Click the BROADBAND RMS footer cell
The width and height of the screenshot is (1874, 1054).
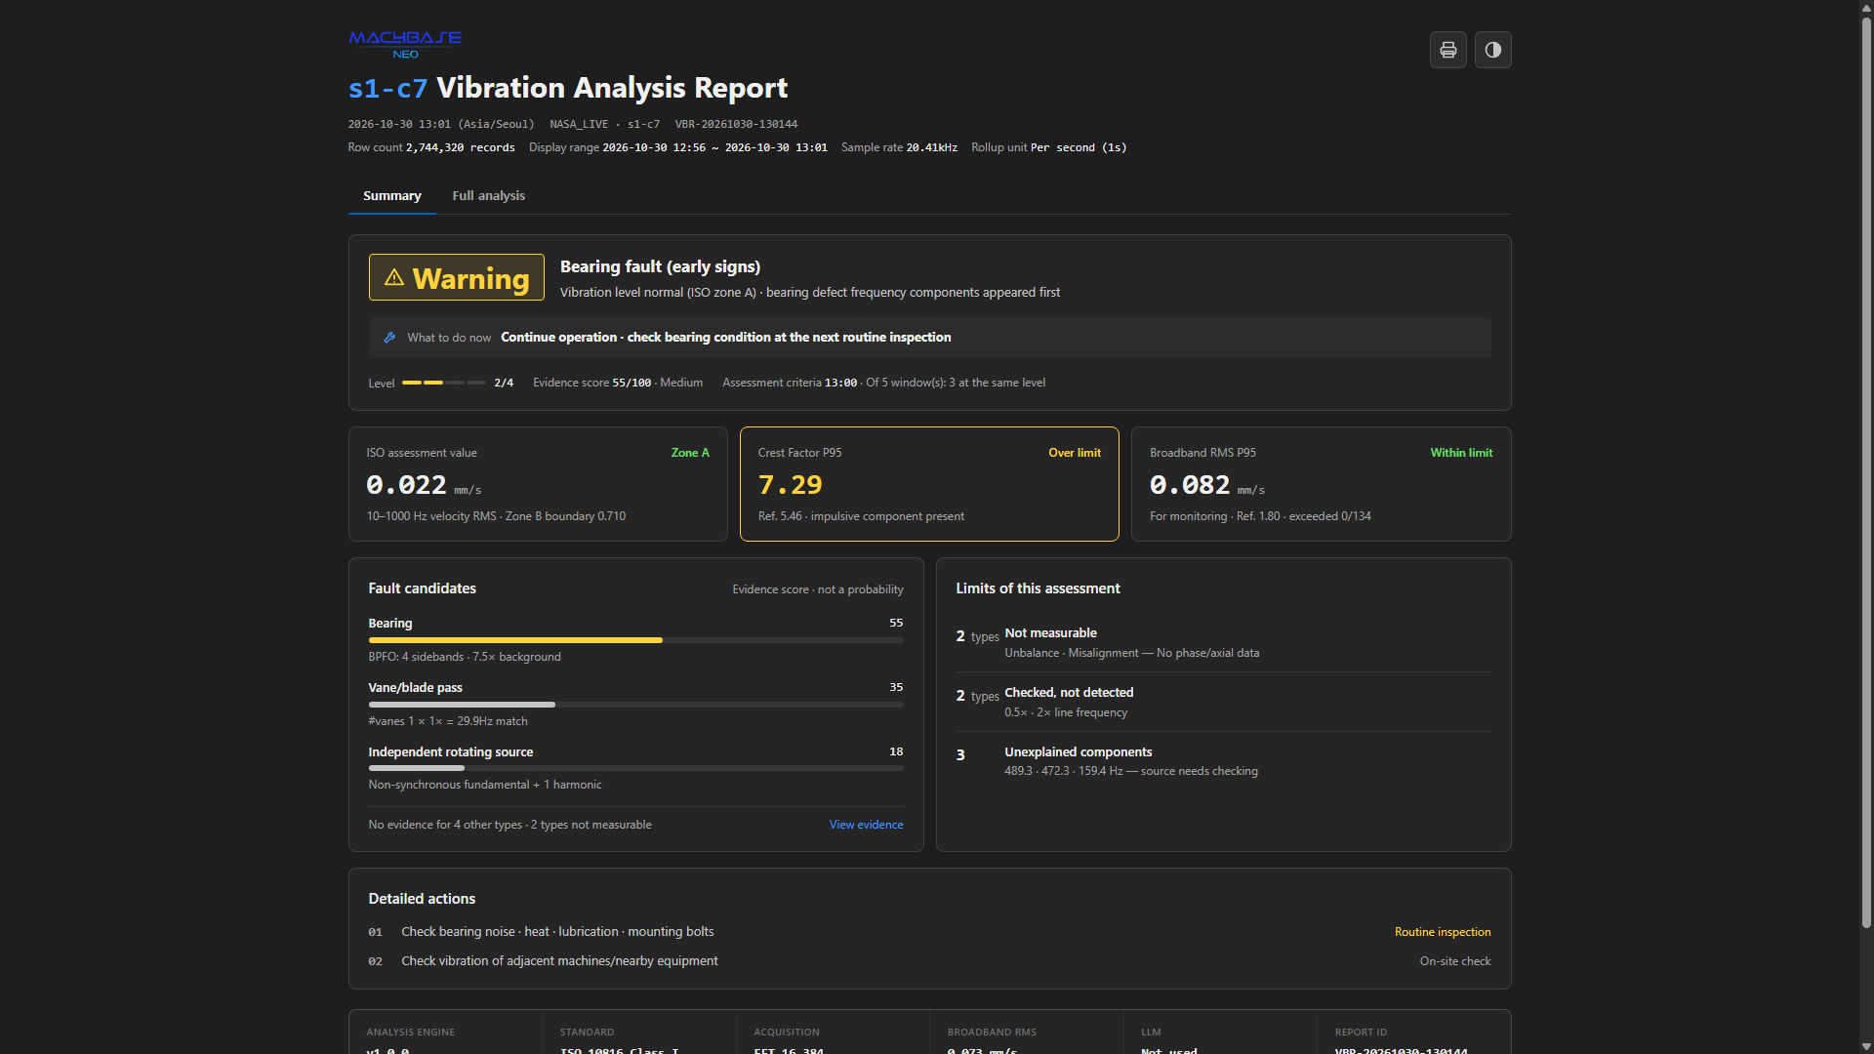click(1027, 1033)
